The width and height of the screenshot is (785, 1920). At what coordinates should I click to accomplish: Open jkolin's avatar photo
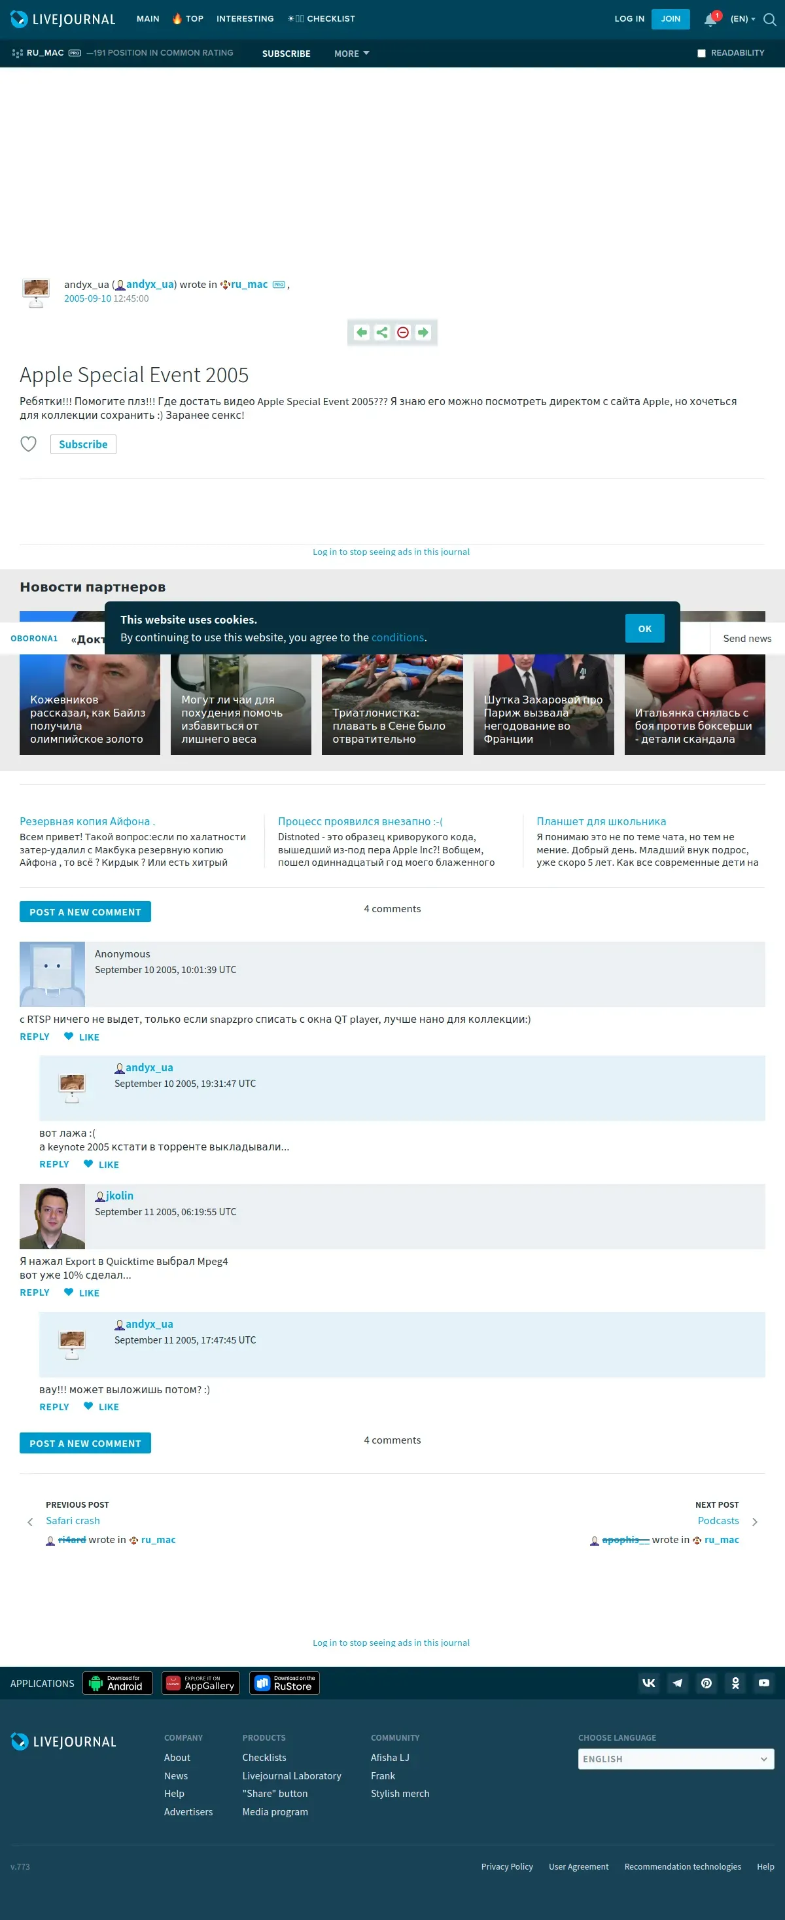52,1217
